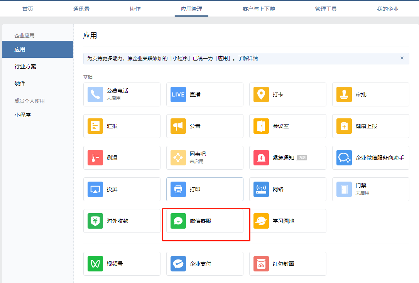Click the 对外收款 label
Image resolution: width=419 pixels, height=283 pixels.
point(117,221)
